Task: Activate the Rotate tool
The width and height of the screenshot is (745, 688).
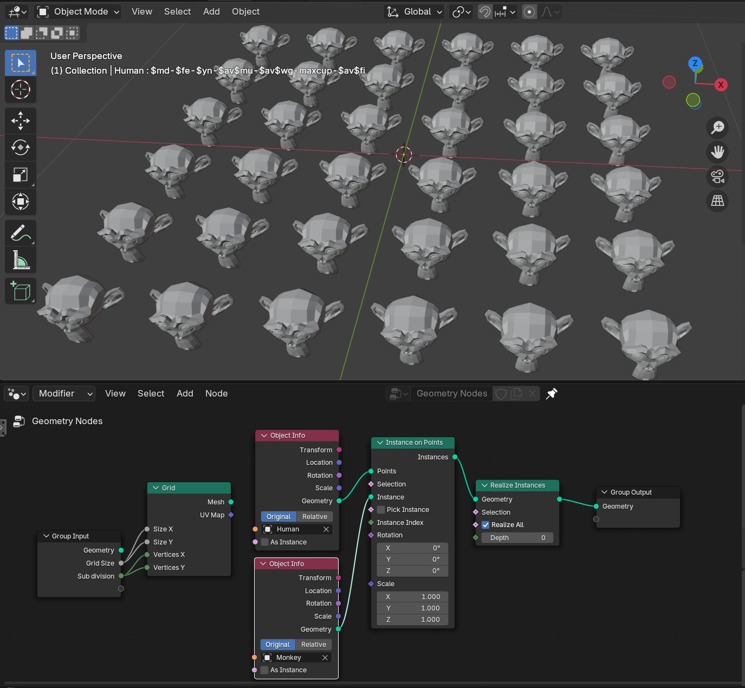Action: pyautogui.click(x=21, y=147)
